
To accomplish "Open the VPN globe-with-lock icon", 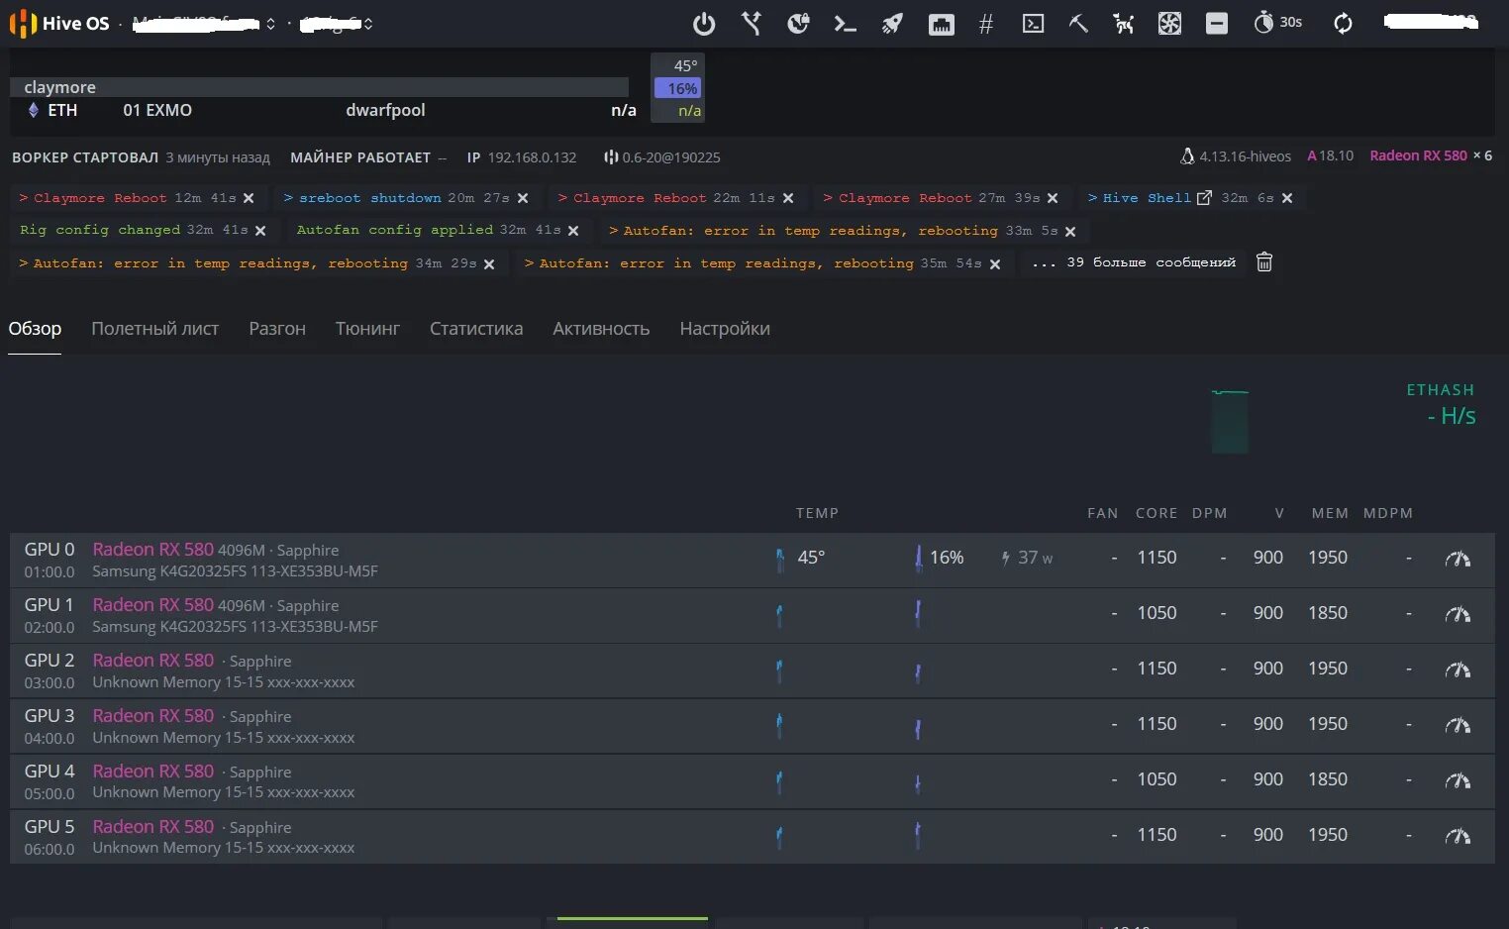I will [x=798, y=24].
